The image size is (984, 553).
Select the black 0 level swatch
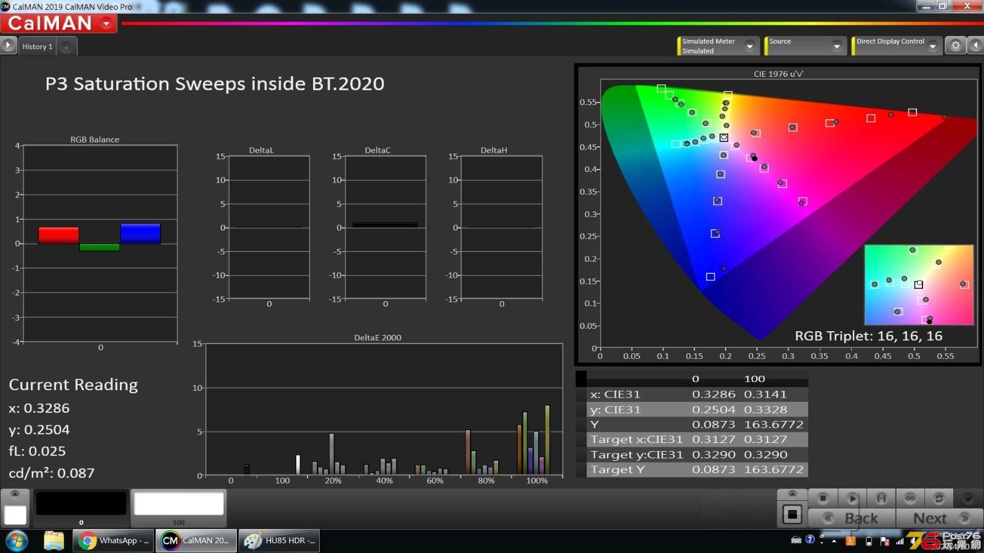click(81, 508)
